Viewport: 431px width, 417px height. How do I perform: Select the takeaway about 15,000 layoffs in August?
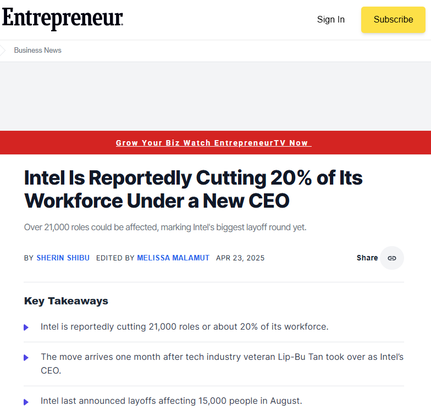[x=172, y=401]
